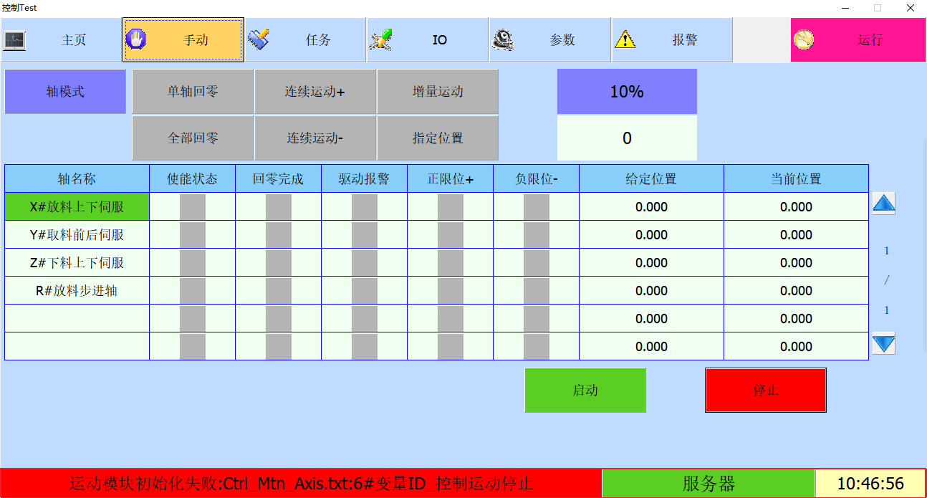This screenshot has height=498, width=927.
Task: Click the round icon on 运行 button
Action: tap(804, 40)
